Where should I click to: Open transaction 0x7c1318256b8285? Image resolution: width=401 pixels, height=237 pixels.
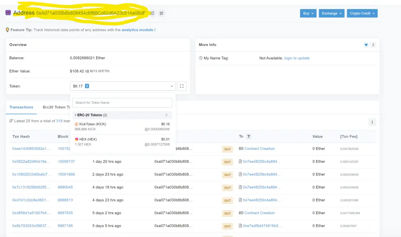(31, 187)
